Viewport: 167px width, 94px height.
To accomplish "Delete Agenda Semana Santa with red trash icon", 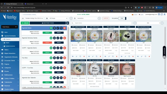I will coord(64,38).
